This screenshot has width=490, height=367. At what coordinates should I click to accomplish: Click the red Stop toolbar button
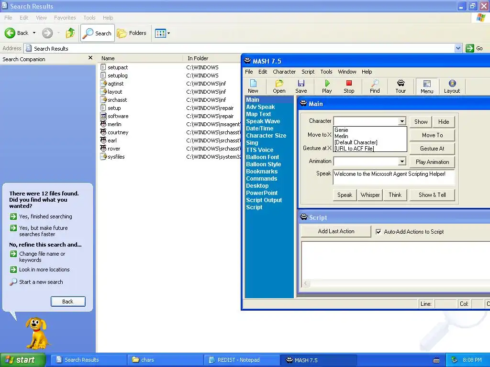[349, 86]
